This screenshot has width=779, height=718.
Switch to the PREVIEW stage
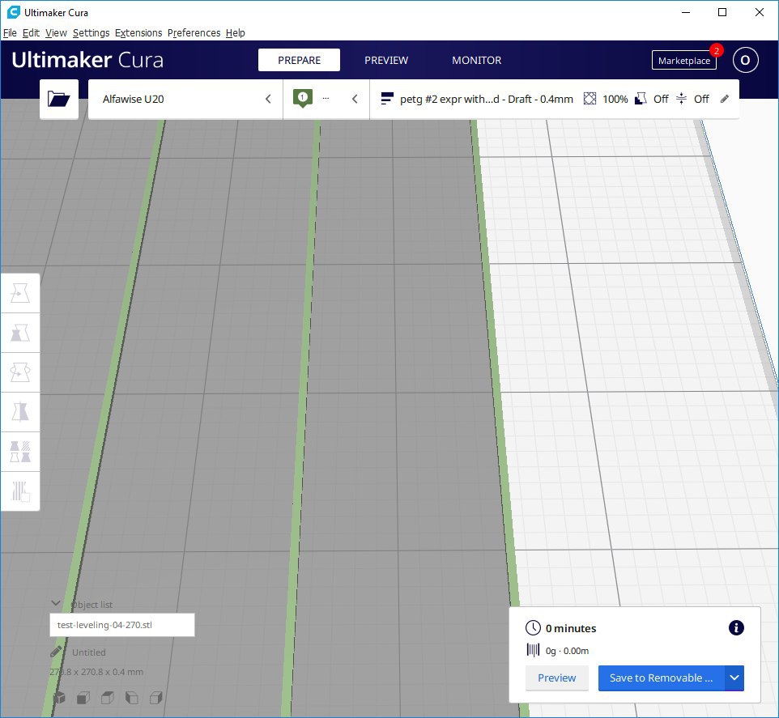pyautogui.click(x=386, y=60)
